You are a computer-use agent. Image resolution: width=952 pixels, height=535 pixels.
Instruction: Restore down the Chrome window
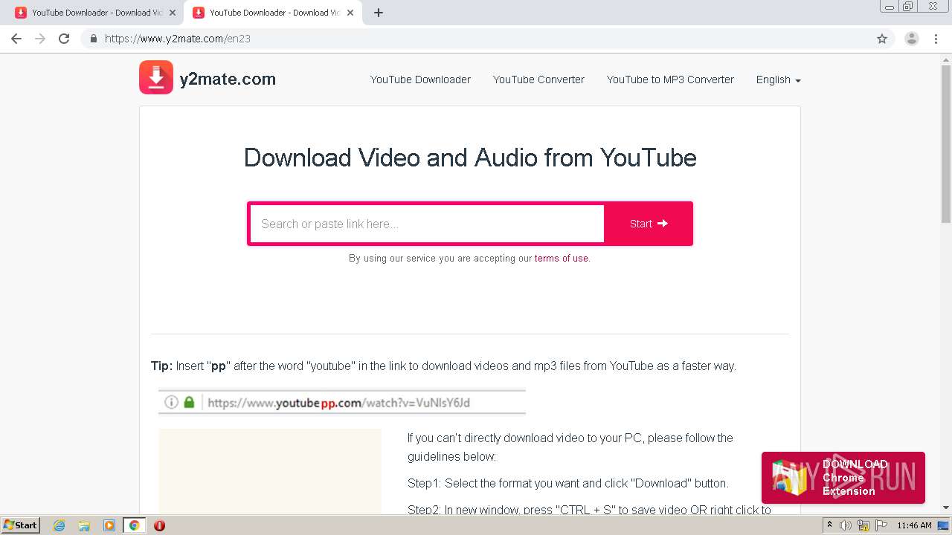[908, 7]
